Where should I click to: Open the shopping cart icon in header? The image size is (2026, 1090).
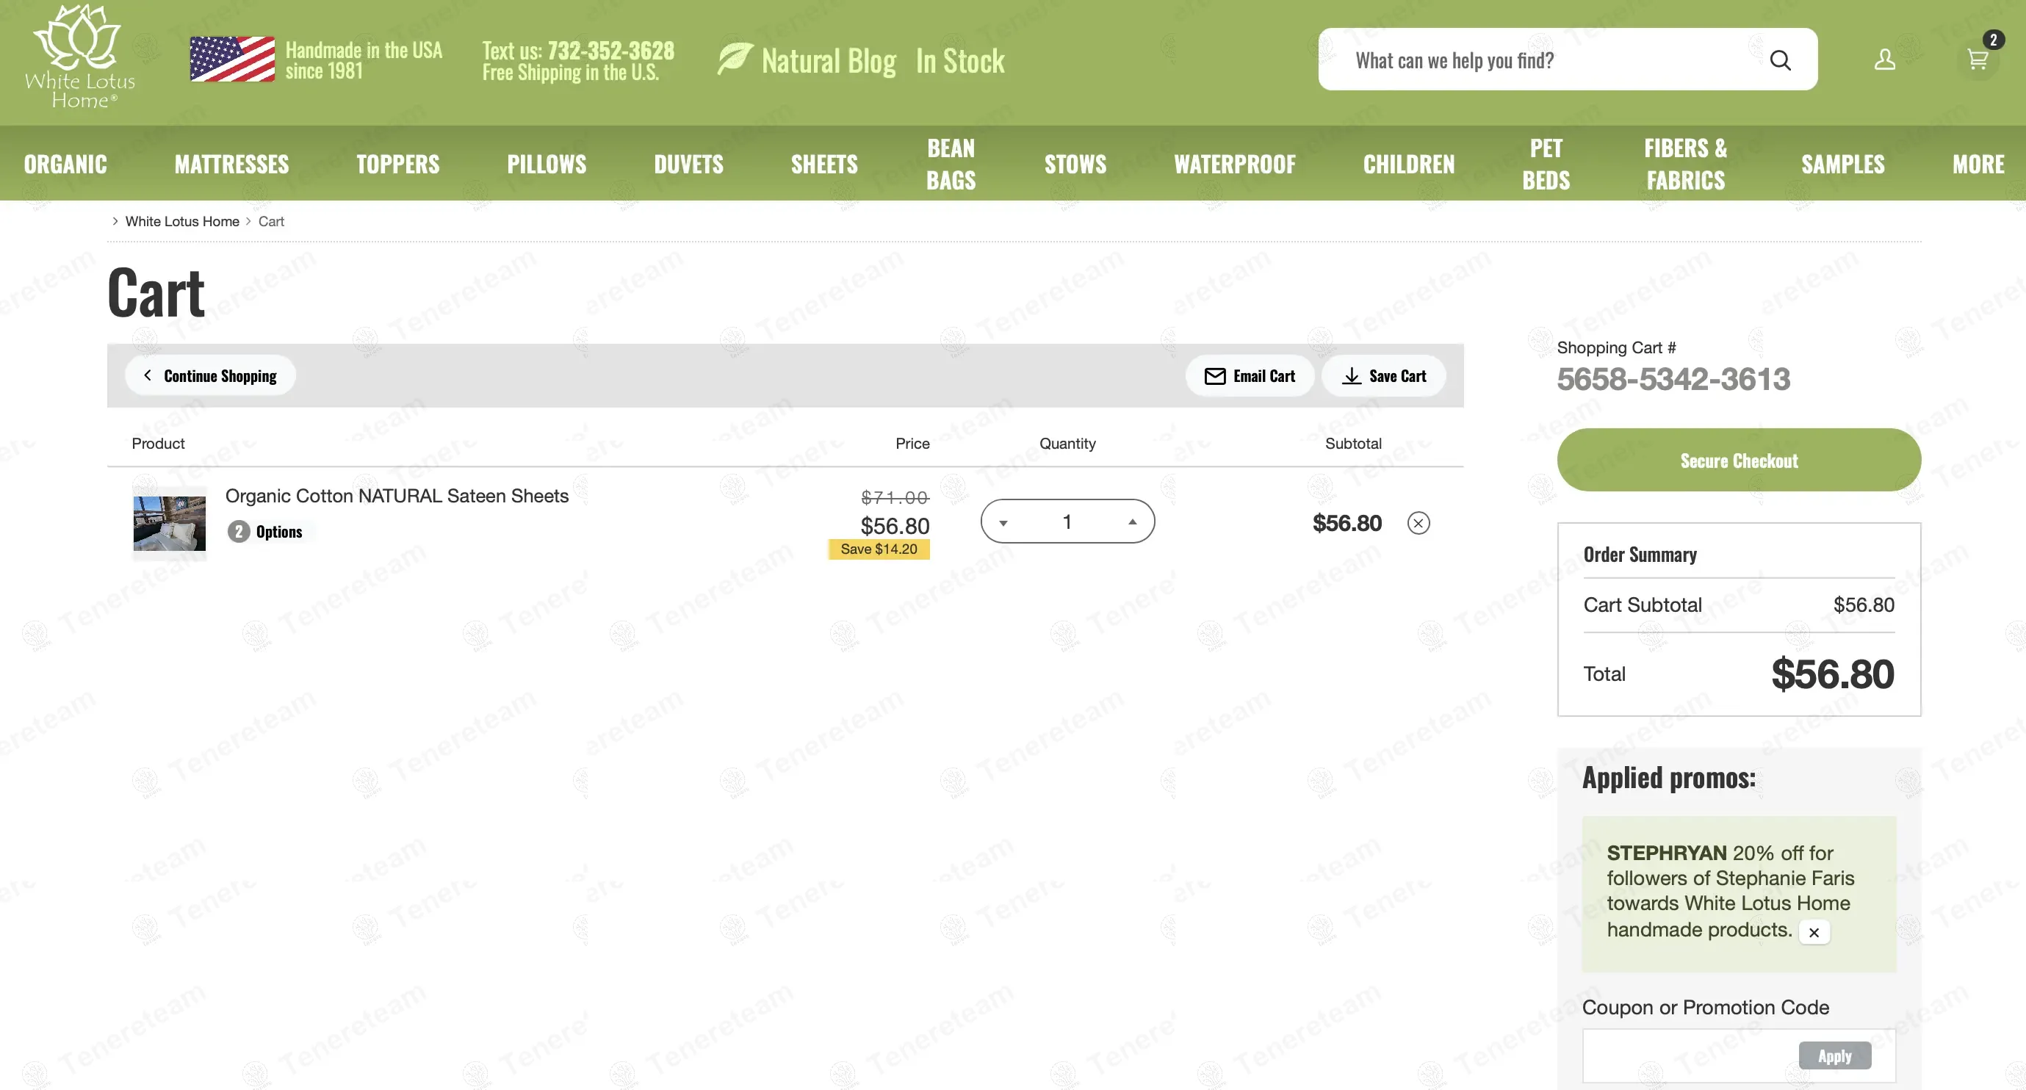1978,59
